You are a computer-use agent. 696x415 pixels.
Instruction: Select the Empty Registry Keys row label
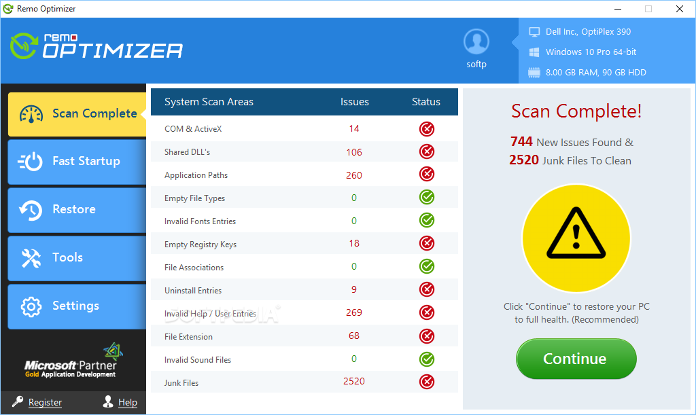pyautogui.click(x=201, y=245)
